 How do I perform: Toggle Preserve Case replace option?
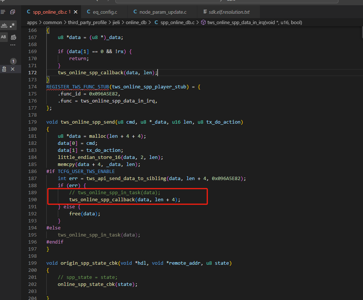[x=3, y=37]
